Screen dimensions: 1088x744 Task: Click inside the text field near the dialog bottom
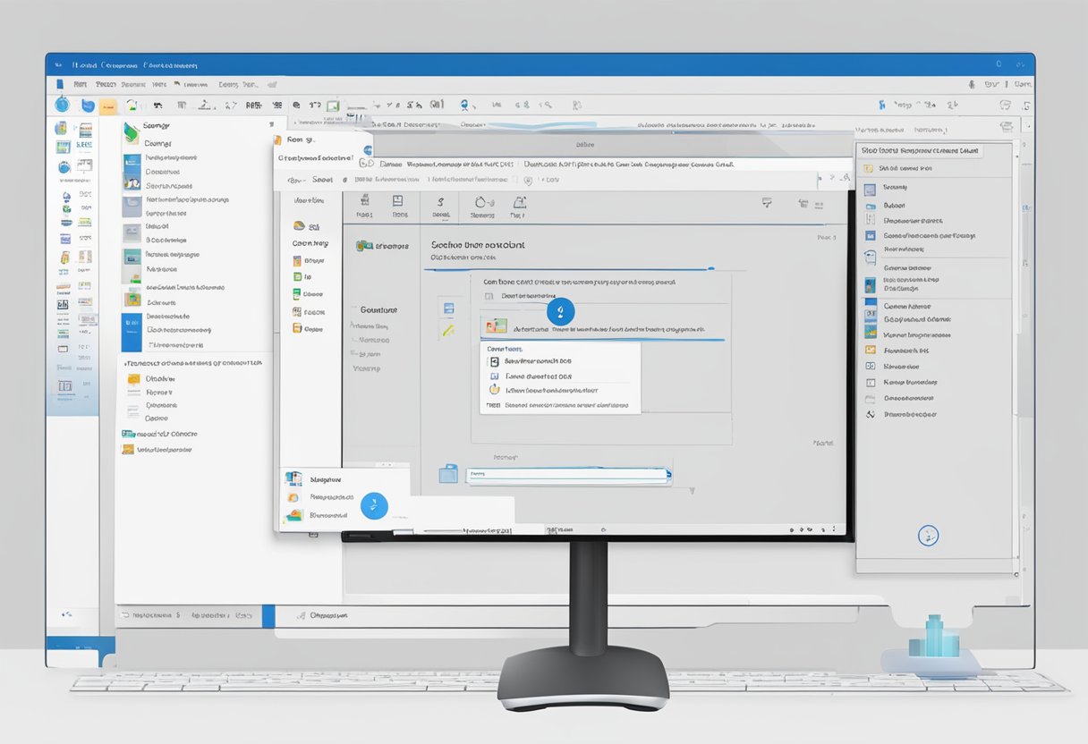(568, 476)
